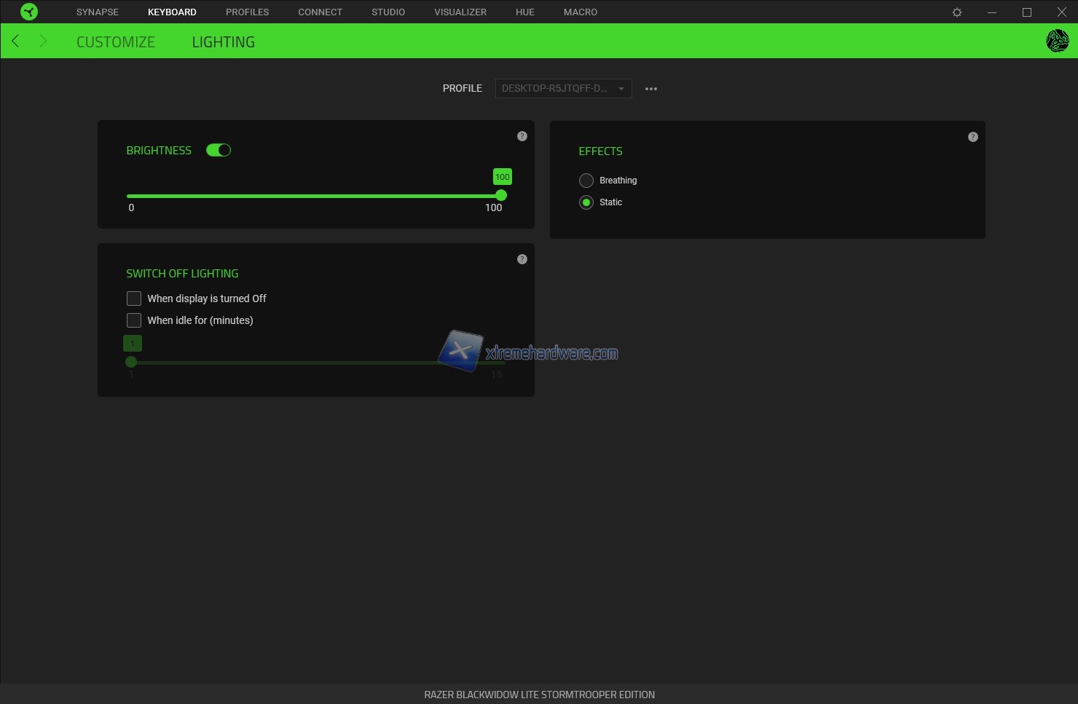Screen dimensions: 1078x704
Task: Open the user profile avatar
Action: 1057,41
